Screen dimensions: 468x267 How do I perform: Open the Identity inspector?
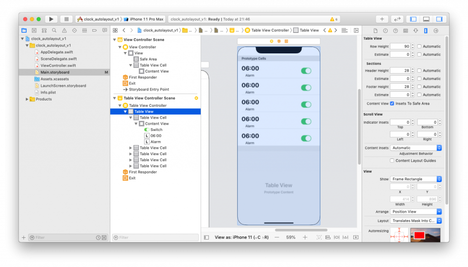click(406, 31)
